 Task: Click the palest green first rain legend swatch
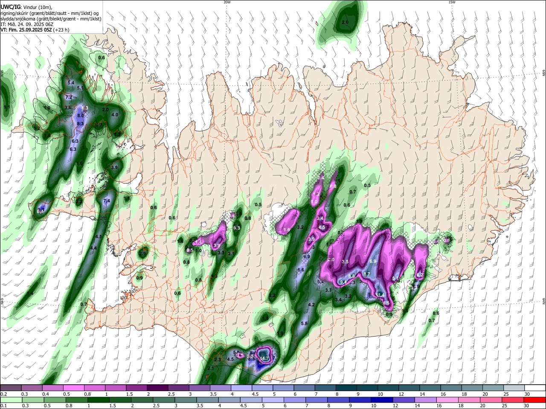(x=10, y=400)
